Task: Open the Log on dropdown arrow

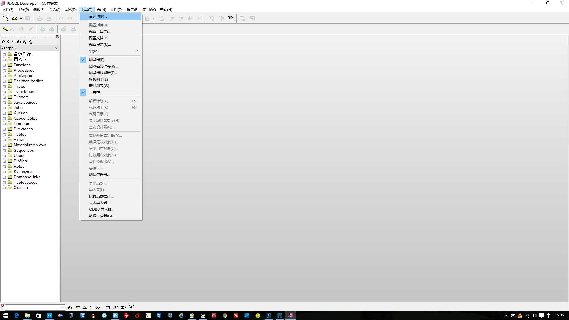Action: pos(12,29)
